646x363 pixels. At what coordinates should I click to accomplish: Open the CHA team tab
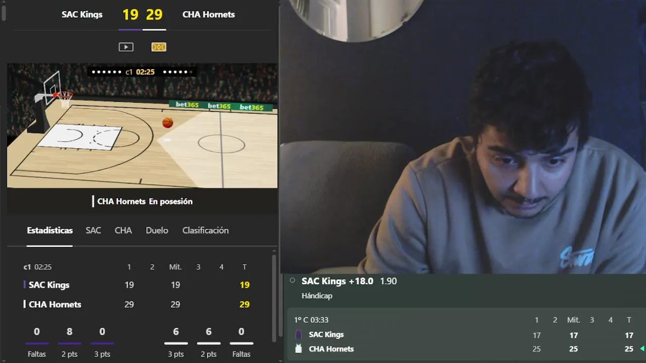[x=123, y=230]
